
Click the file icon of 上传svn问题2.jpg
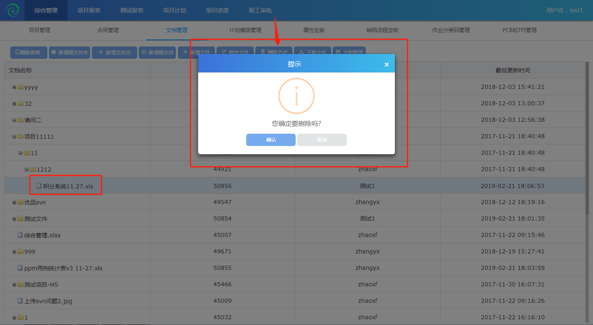pos(20,301)
